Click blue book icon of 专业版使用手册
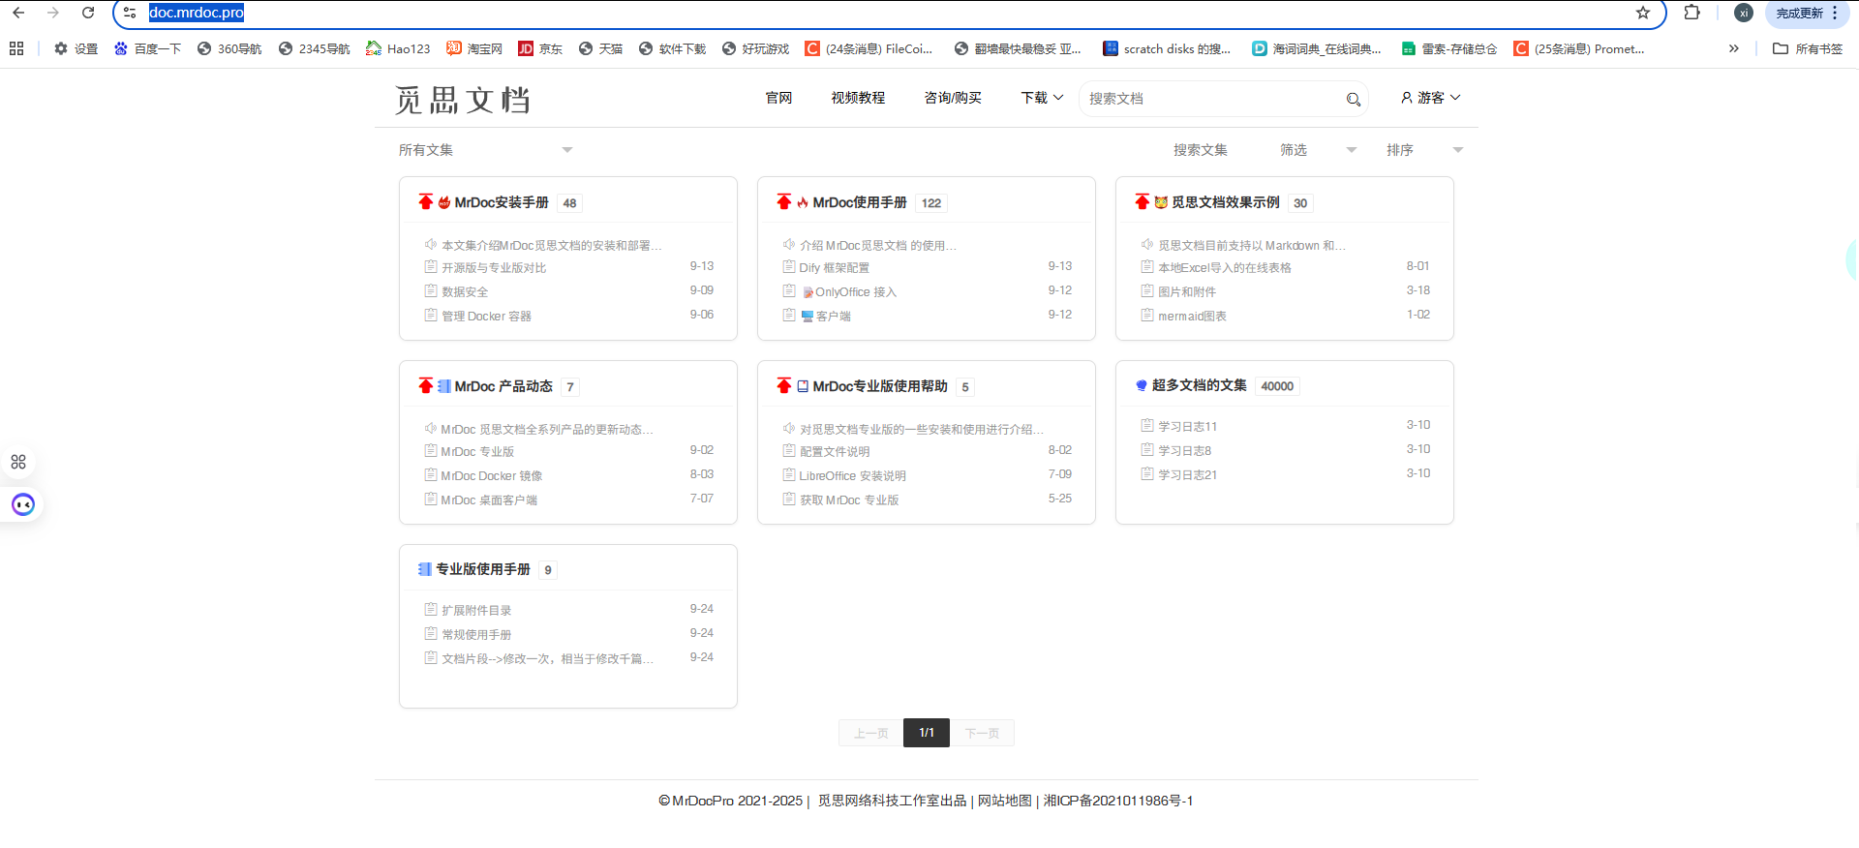 point(424,569)
